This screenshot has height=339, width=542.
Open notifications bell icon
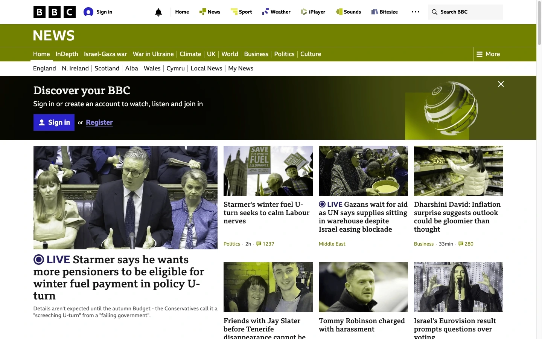158,12
